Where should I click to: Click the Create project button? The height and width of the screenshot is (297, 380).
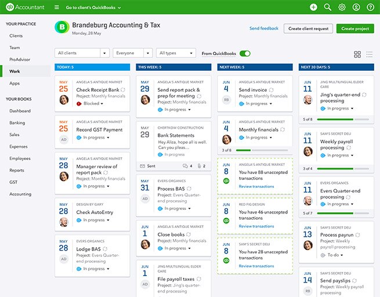point(355,28)
